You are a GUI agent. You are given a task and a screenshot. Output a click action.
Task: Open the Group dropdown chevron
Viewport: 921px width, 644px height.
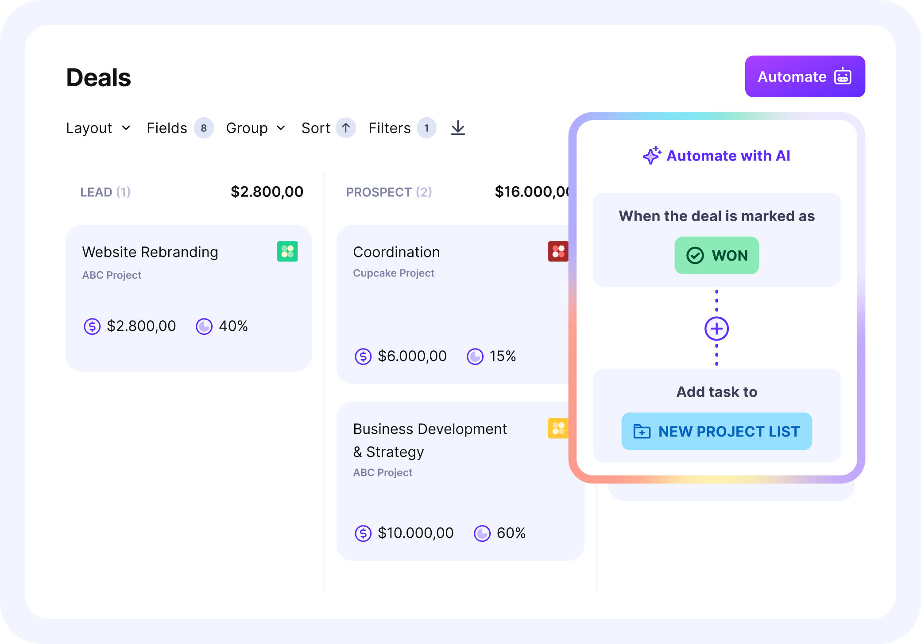(x=281, y=128)
